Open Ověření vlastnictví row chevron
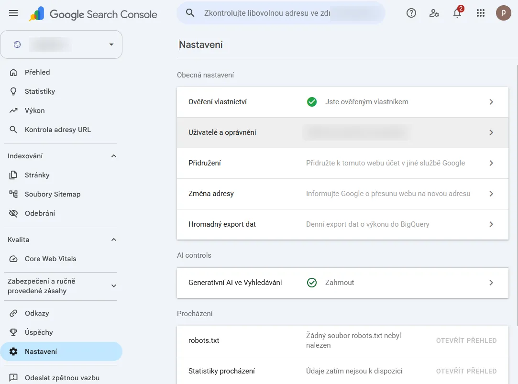 [x=491, y=102]
